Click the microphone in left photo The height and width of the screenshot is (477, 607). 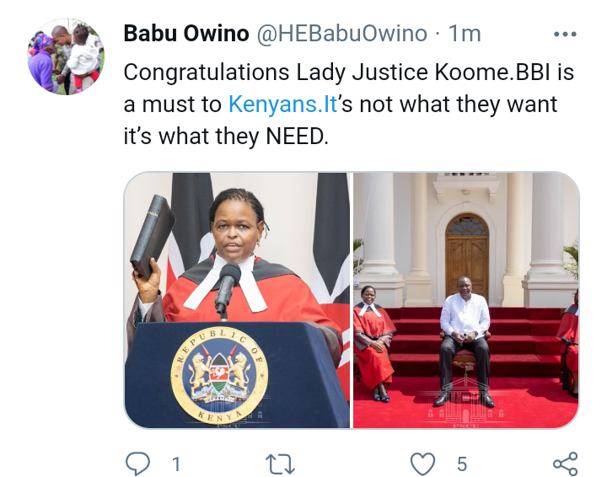(228, 287)
